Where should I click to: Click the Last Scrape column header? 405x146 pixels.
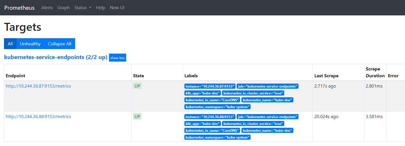pyautogui.click(x=326, y=76)
